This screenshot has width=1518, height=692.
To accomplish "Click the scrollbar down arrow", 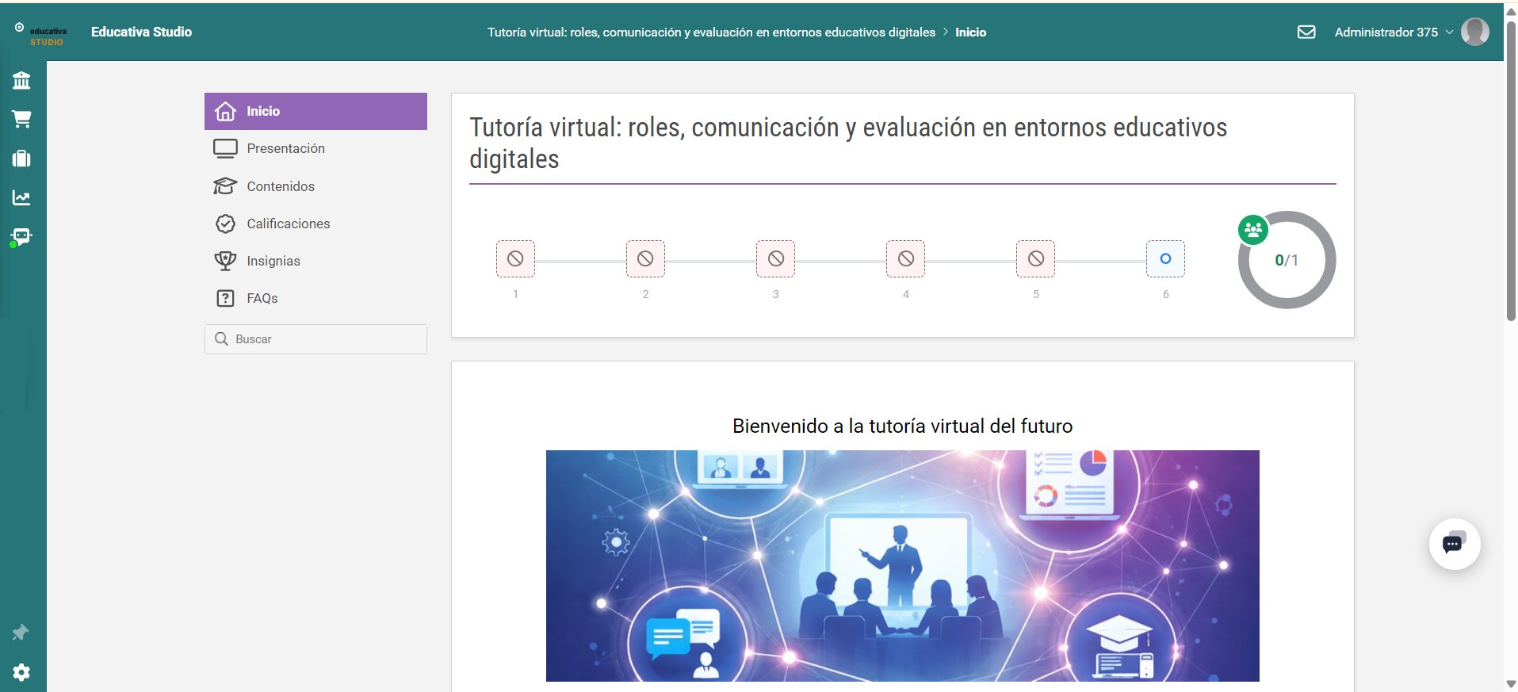I will pyautogui.click(x=1511, y=684).
